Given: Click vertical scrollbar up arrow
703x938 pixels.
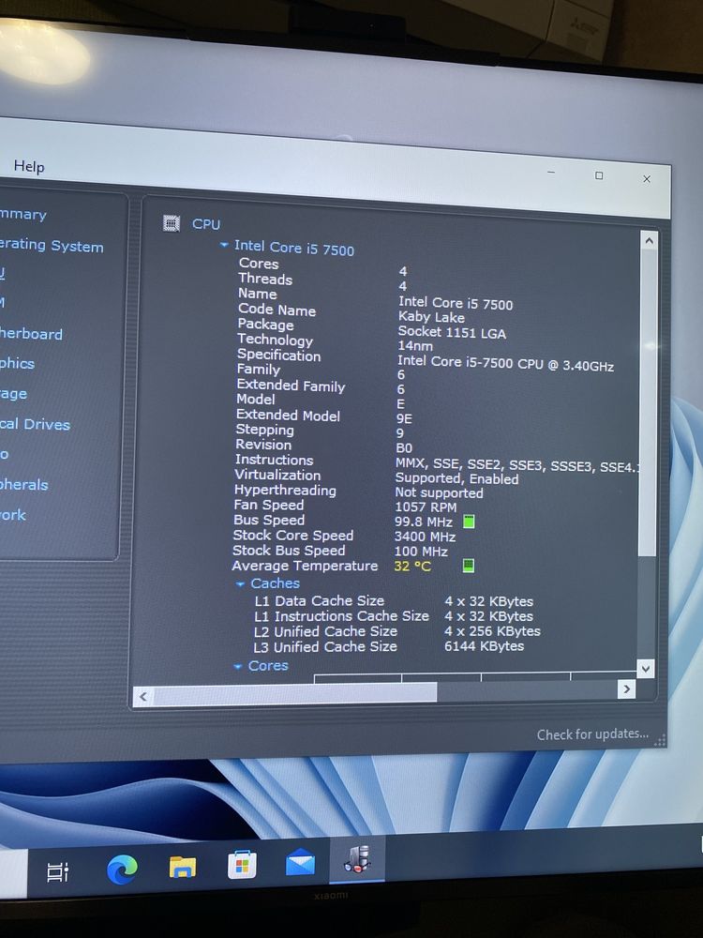Looking at the screenshot, I should [x=650, y=241].
